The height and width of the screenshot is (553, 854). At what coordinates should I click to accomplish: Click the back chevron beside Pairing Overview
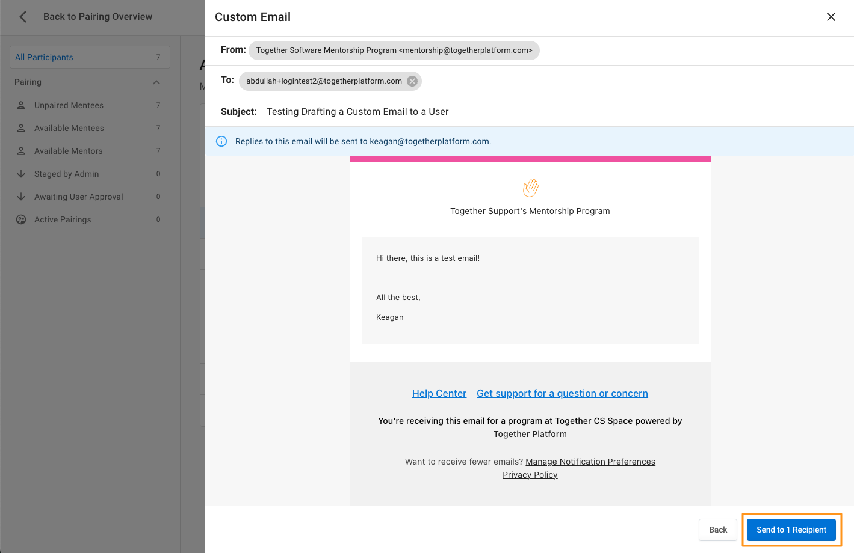coord(22,17)
